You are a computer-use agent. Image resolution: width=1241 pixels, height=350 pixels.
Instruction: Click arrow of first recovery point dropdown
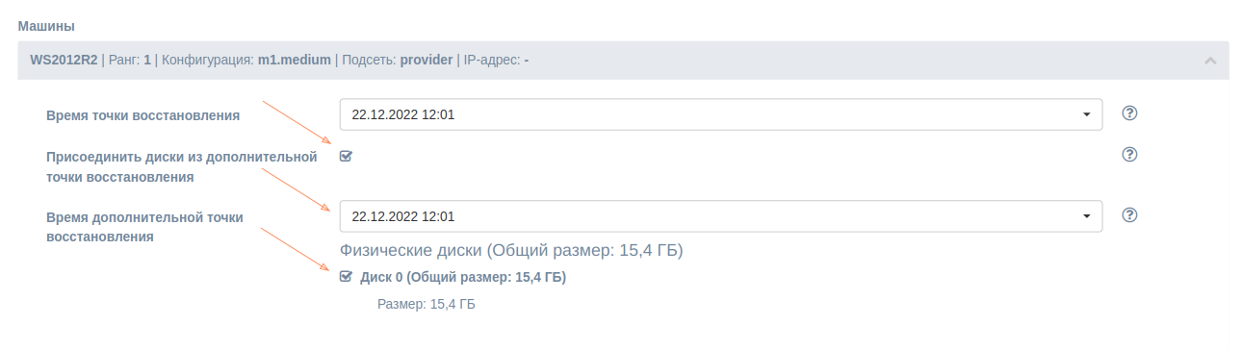click(1087, 114)
